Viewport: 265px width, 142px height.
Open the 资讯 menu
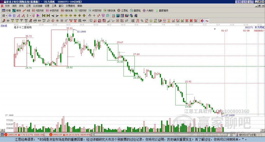(x=21, y=6)
